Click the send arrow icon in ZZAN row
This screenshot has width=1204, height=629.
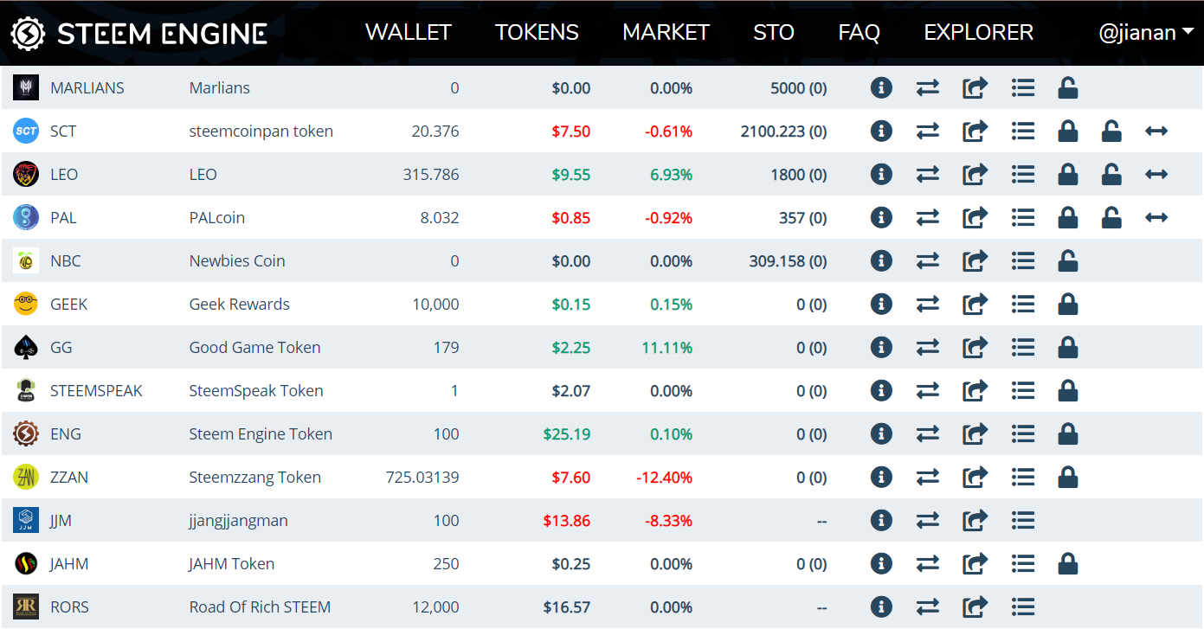click(x=975, y=478)
